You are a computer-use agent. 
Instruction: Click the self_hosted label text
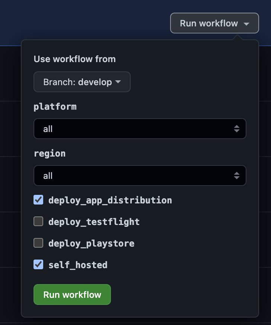tap(78, 265)
